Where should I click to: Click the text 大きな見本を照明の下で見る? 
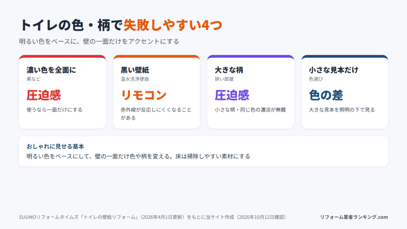[342, 110]
